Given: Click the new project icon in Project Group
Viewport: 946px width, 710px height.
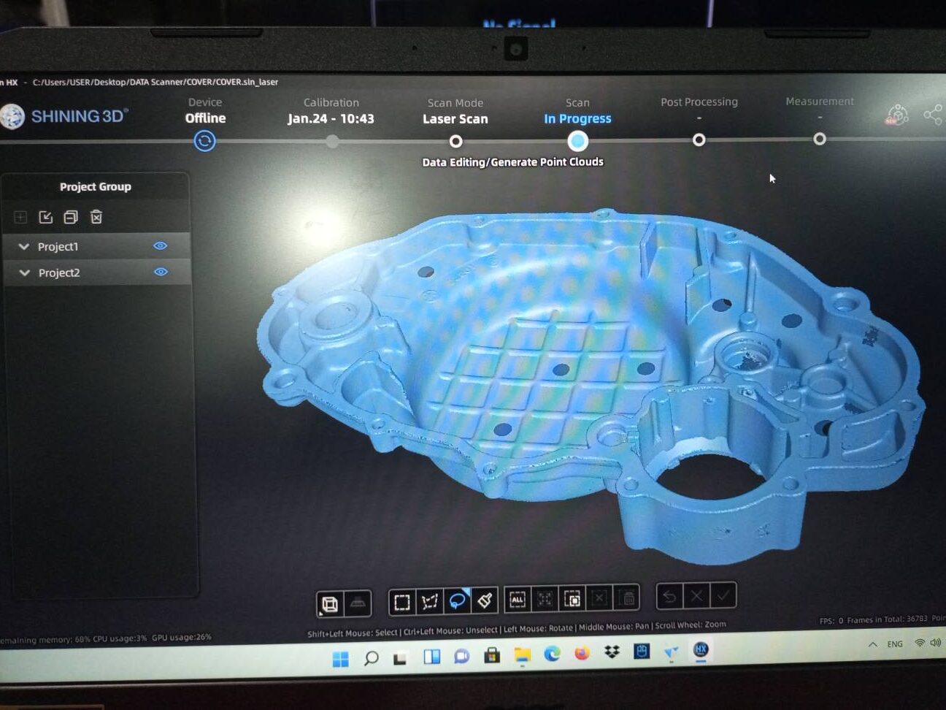Looking at the screenshot, I should point(20,217).
